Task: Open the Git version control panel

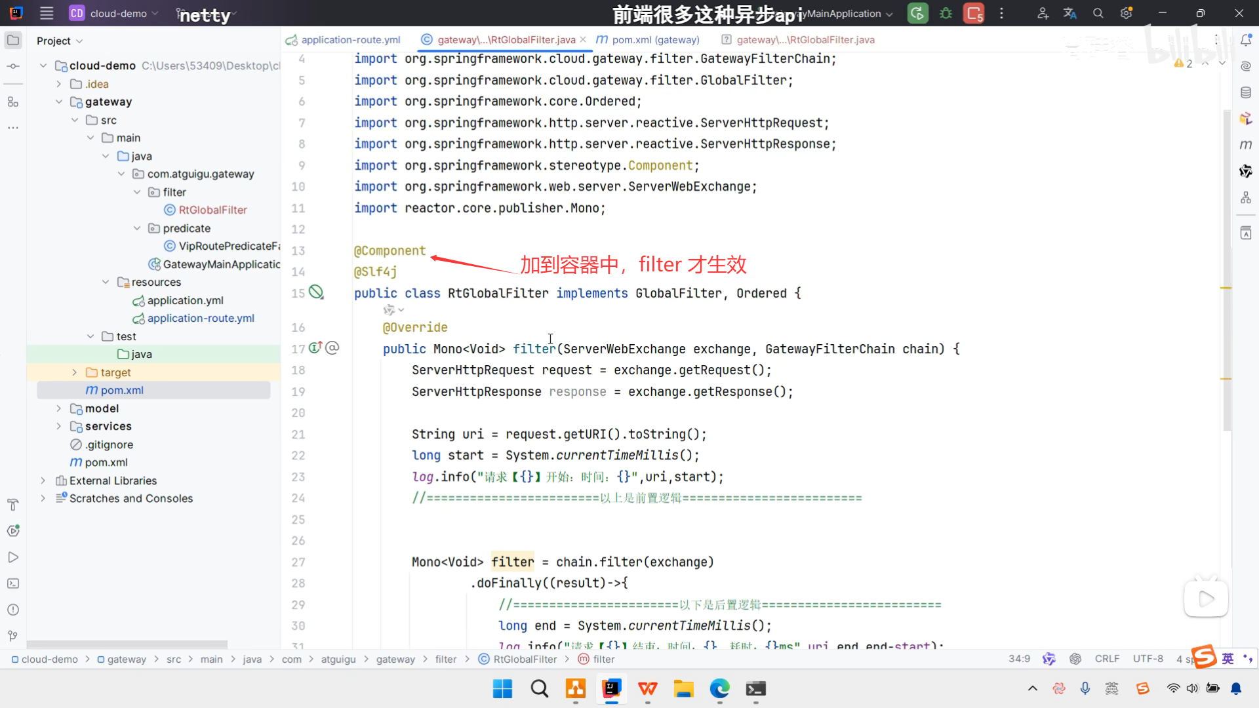Action: [x=13, y=636]
